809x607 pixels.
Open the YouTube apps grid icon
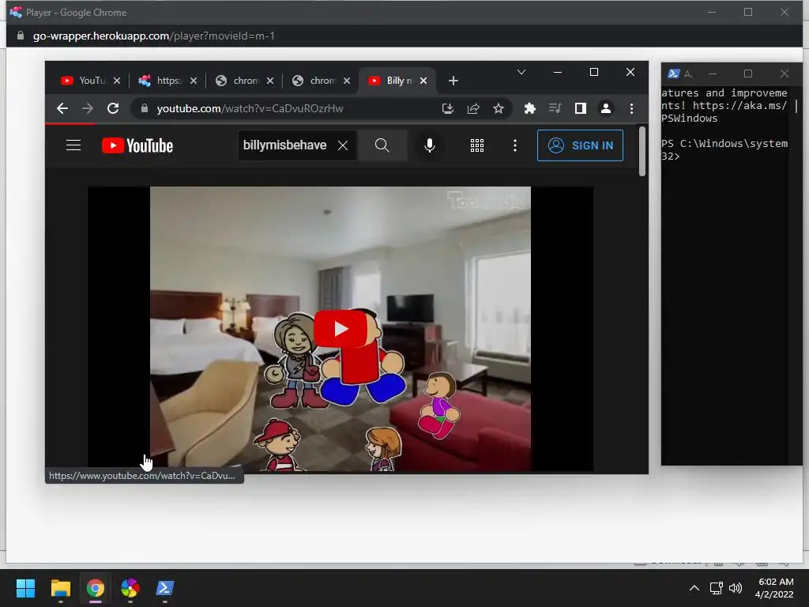click(x=477, y=145)
